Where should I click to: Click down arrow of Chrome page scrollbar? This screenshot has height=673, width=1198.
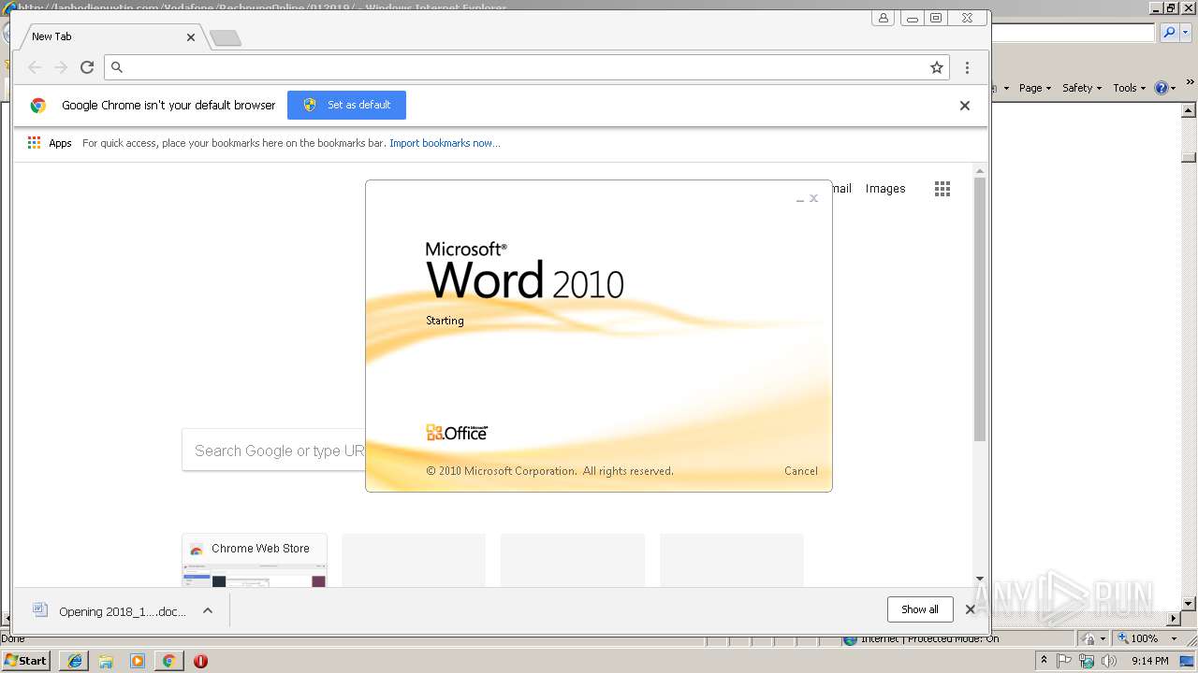tap(980, 580)
